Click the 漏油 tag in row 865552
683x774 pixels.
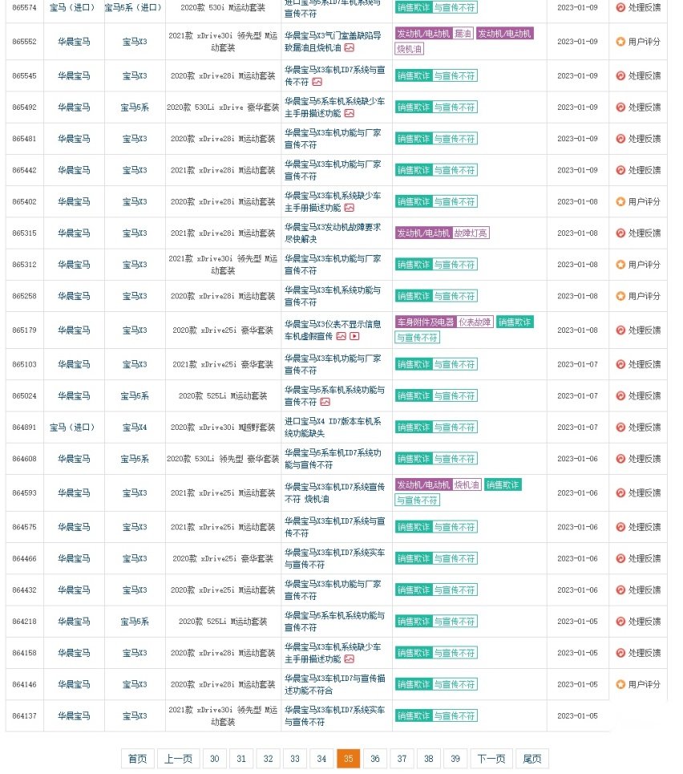coord(463,34)
